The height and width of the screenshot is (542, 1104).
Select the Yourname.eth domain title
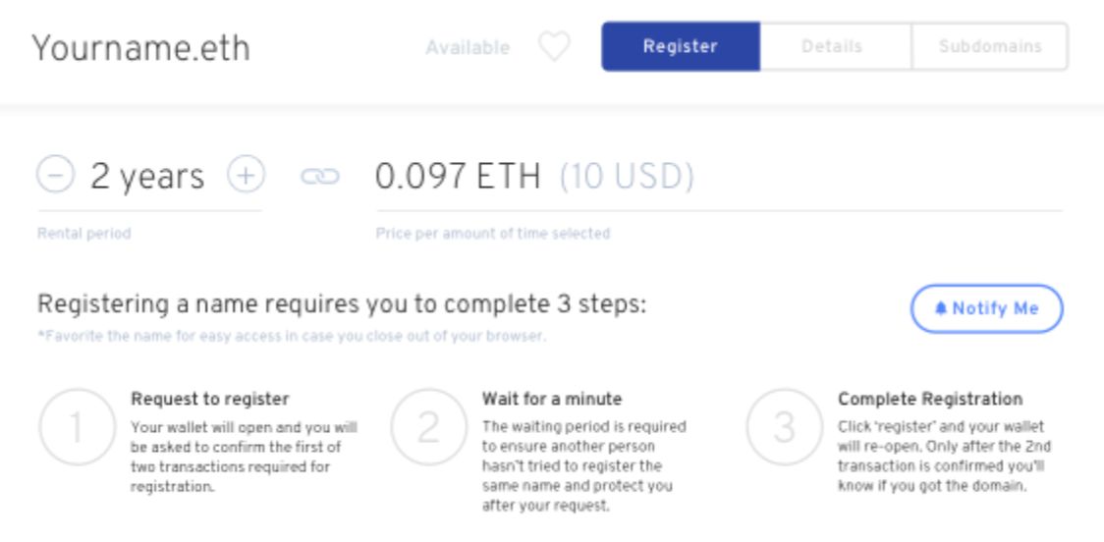click(x=140, y=48)
